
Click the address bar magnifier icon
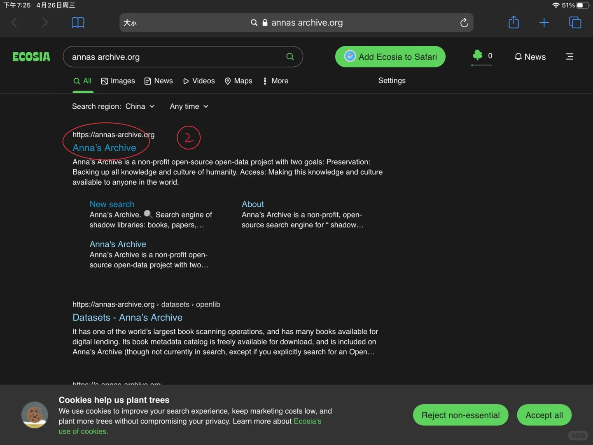pos(254,23)
